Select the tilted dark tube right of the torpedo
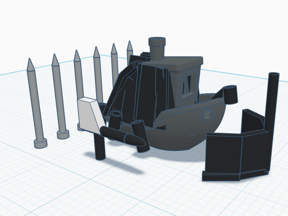288x216 pixels. click(140, 136)
